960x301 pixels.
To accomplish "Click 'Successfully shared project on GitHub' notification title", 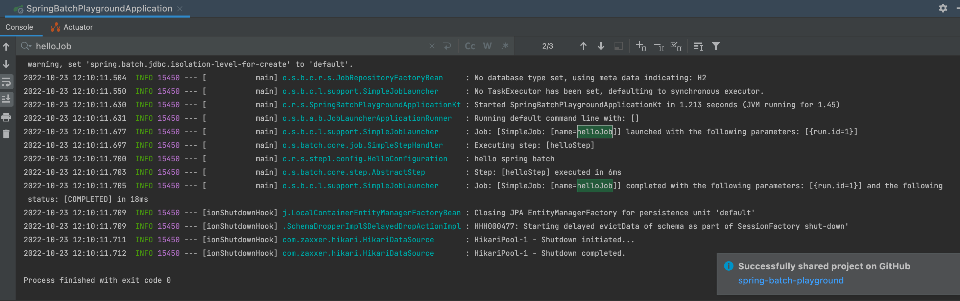I will point(824,266).
